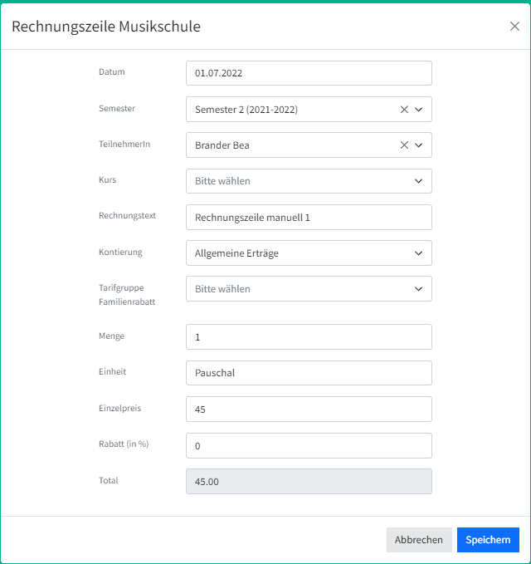Click the Einzelpreis field with 45
The image size is (531, 564).
coord(309,410)
